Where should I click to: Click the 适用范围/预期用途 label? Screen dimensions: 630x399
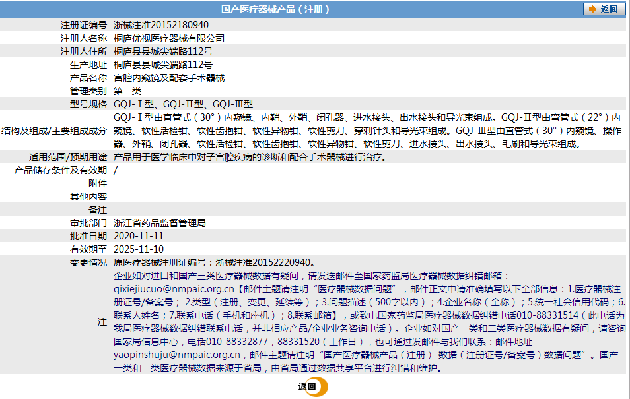[68, 157]
